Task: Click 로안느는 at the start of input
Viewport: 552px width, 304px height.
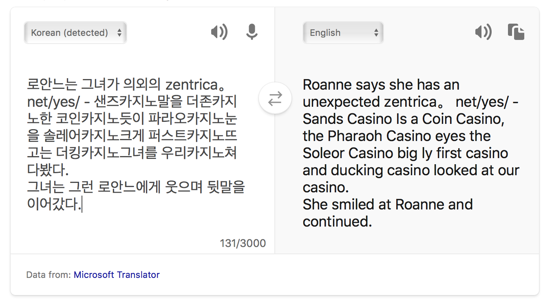Action: click(x=52, y=85)
